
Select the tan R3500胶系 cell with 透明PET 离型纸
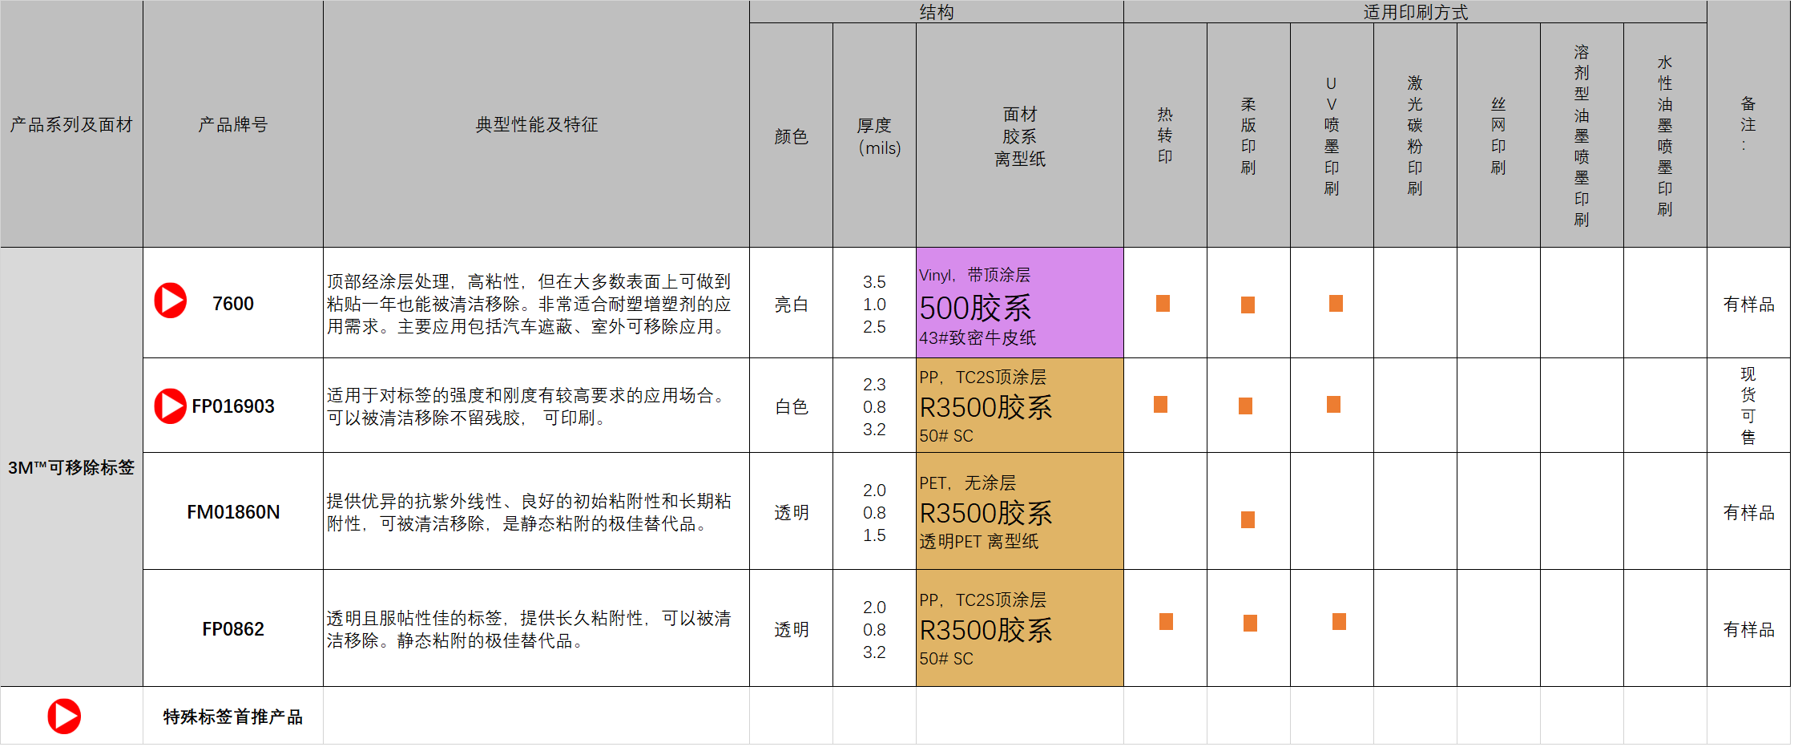tap(1020, 511)
